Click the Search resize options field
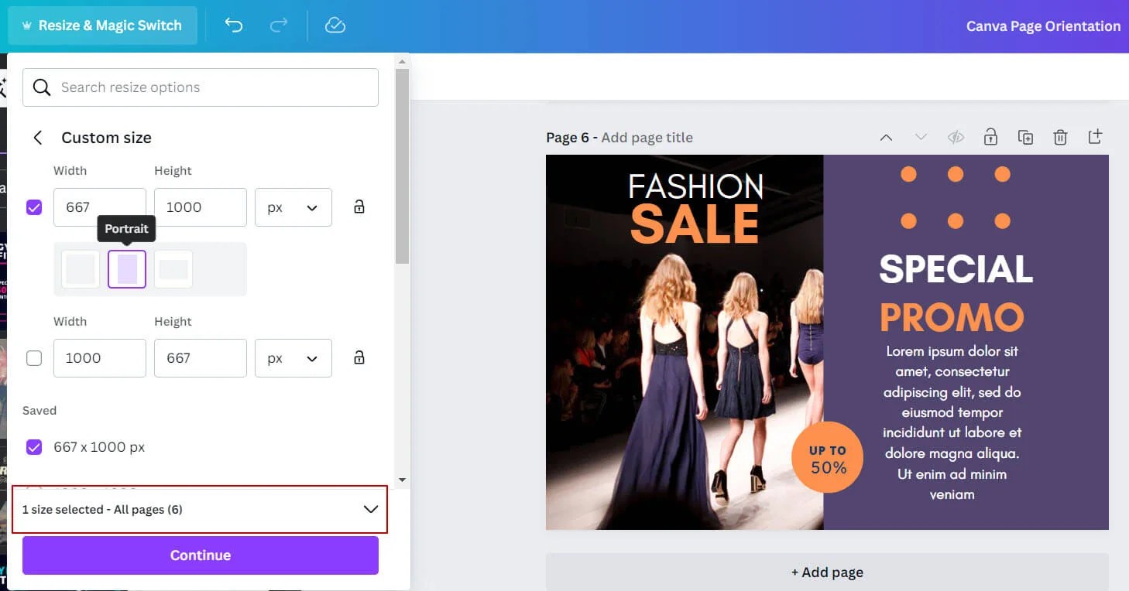1129x591 pixels. click(x=201, y=87)
